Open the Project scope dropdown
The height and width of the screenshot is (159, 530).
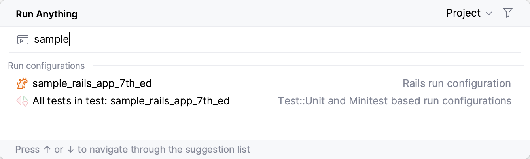[x=464, y=13]
